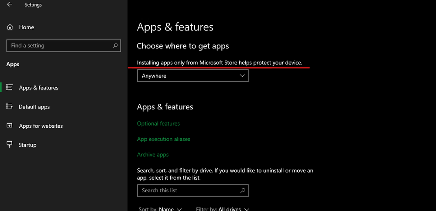Click the Apps section label in sidebar
Screen dimensions: 436x211
[13, 65]
